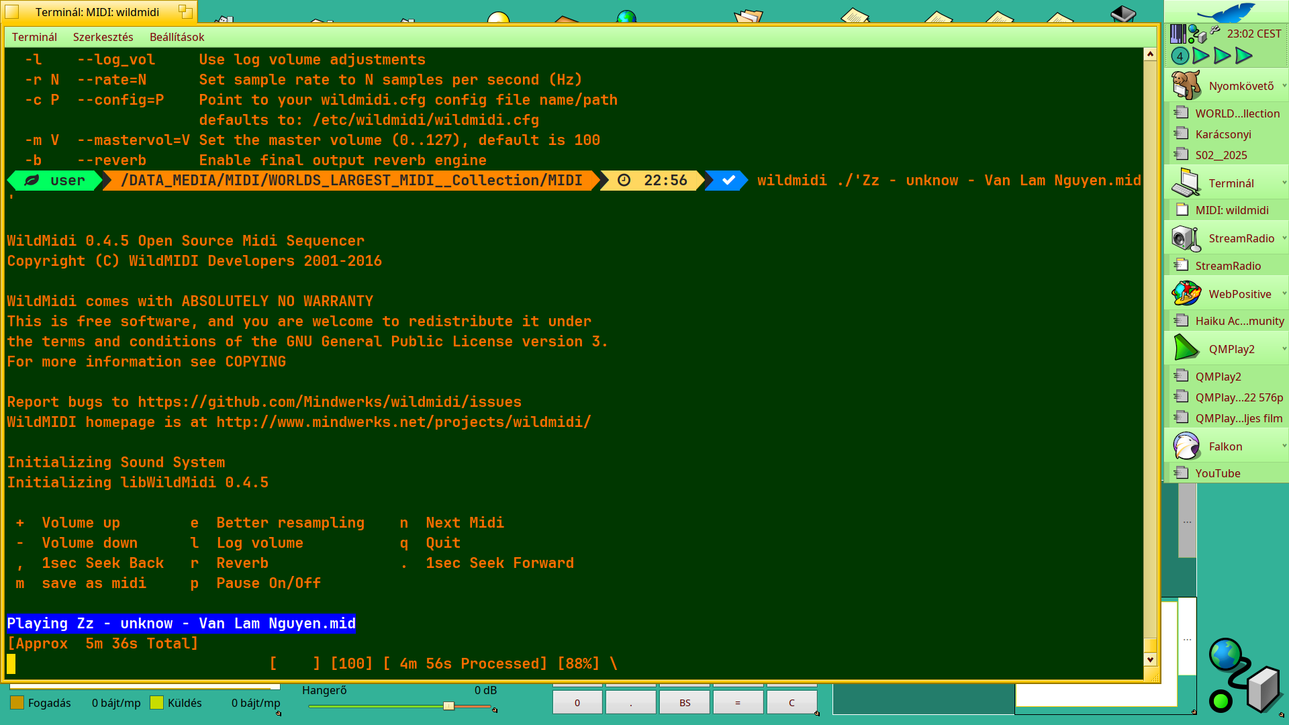Click the github.com/Mindwerks/wildmidi/issues URL
The width and height of the screenshot is (1289, 725).
tap(330, 401)
